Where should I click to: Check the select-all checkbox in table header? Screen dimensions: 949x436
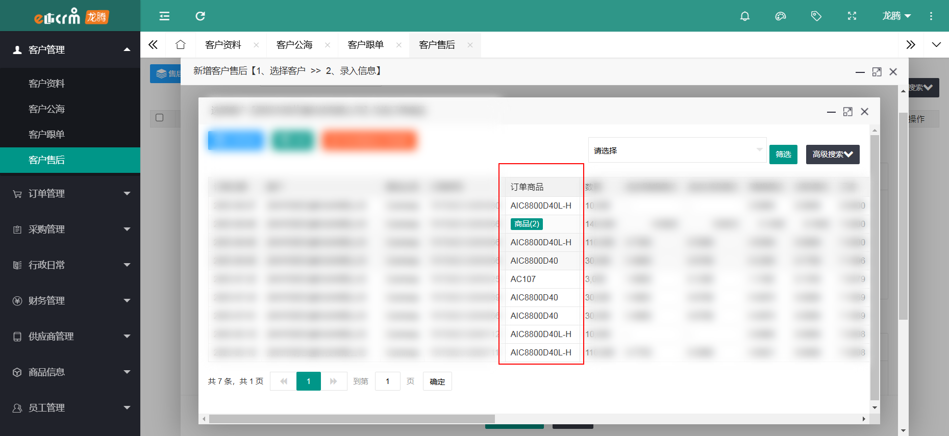[160, 118]
